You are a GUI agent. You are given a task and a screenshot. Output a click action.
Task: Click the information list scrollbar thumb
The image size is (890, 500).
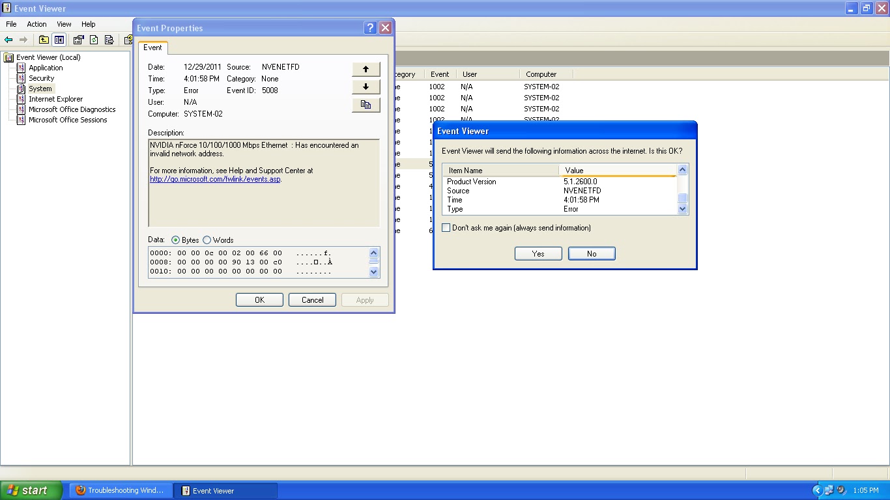click(x=683, y=199)
